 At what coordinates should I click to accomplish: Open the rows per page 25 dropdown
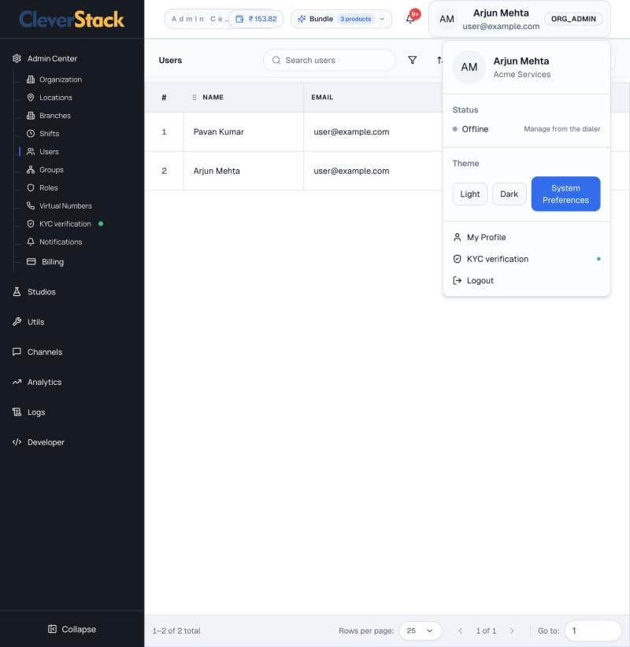(420, 630)
